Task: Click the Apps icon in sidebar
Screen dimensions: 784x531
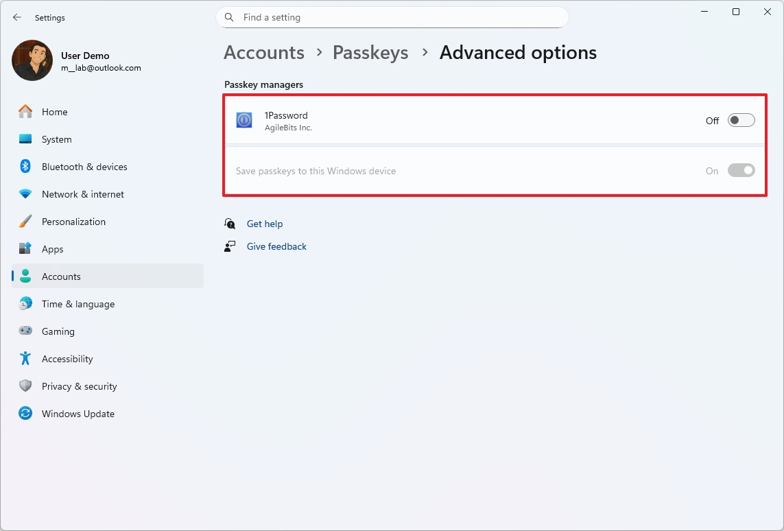Action: [x=25, y=248]
